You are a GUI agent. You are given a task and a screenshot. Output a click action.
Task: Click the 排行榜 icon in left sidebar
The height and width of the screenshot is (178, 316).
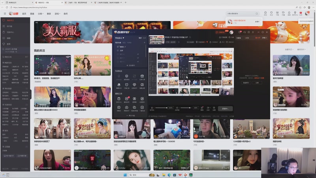coord(4,26)
